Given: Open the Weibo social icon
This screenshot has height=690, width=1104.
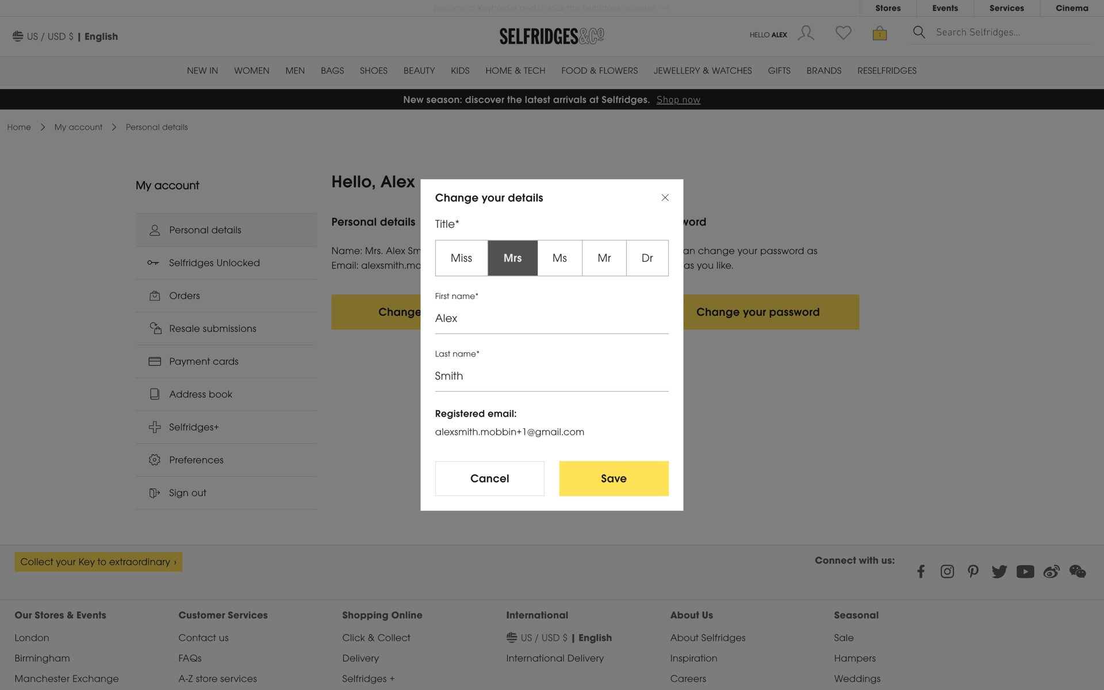Looking at the screenshot, I should pyautogui.click(x=1052, y=571).
